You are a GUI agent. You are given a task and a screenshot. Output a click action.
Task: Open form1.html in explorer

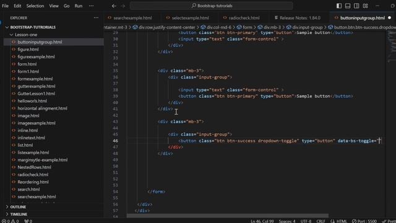pyautogui.click(x=28, y=71)
